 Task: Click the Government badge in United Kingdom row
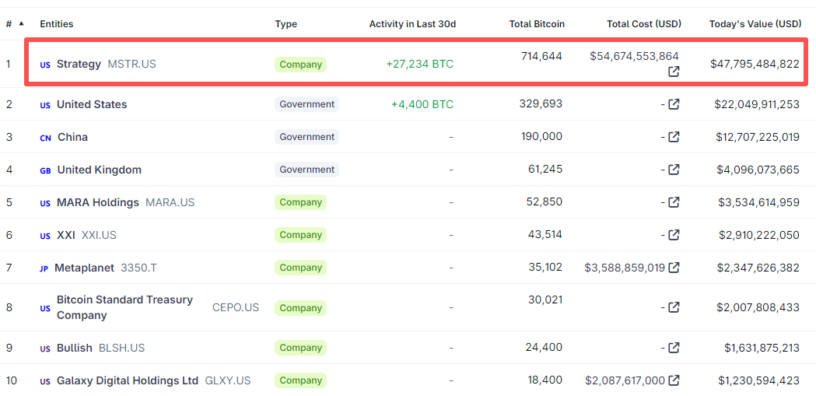click(x=306, y=170)
